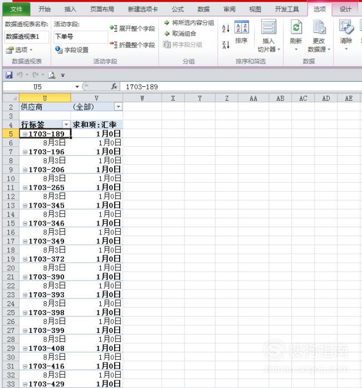362x388 pixels.
Task: Click the Active Field box 下单号
Action: coord(81,37)
